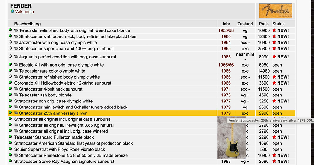Image resolution: width=314 pixels, height=165 pixels.
Task: Click the Preis column header
Action: pos(263,24)
